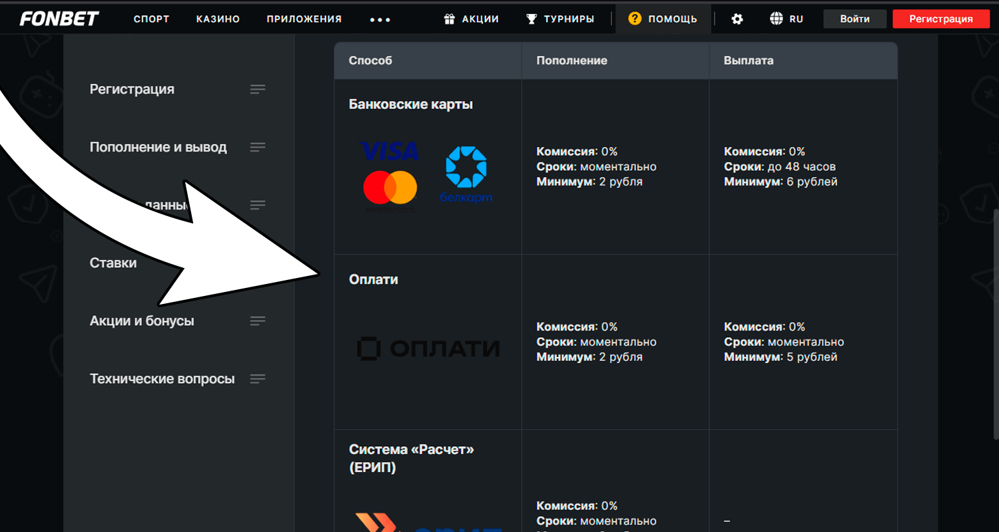Expand the Регистрация section lines icon
The height and width of the screenshot is (532, 999).
(x=258, y=89)
